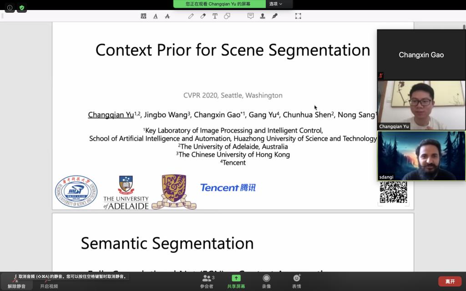Toggle recording with 录像 button
This screenshot has height=291, width=466.
[x=266, y=281]
